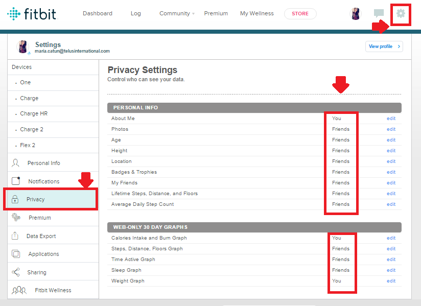Screen dimensions: 421x306
Task: Expand the Community dropdown menu
Action: [177, 13]
